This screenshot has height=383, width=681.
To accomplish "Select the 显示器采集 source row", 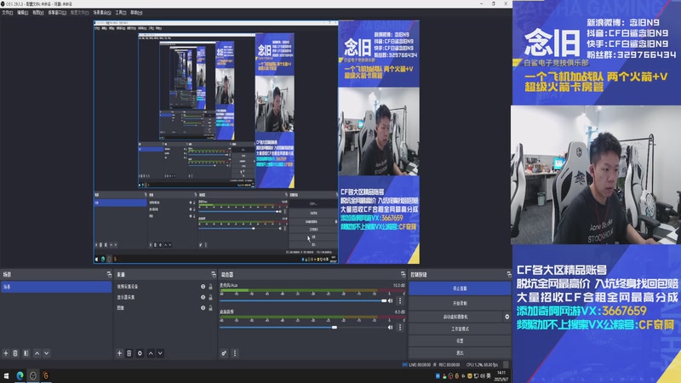I will (x=164, y=297).
